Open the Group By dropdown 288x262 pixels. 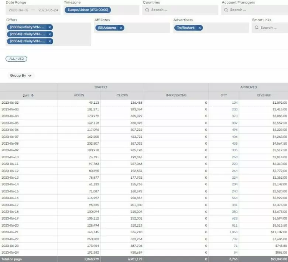(x=21, y=76)
